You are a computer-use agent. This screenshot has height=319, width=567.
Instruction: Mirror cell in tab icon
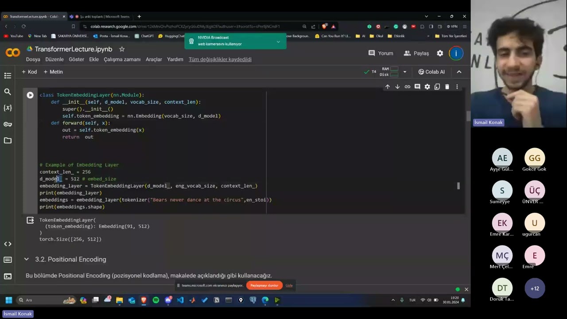pyautogui.click(x=437, y=87)
